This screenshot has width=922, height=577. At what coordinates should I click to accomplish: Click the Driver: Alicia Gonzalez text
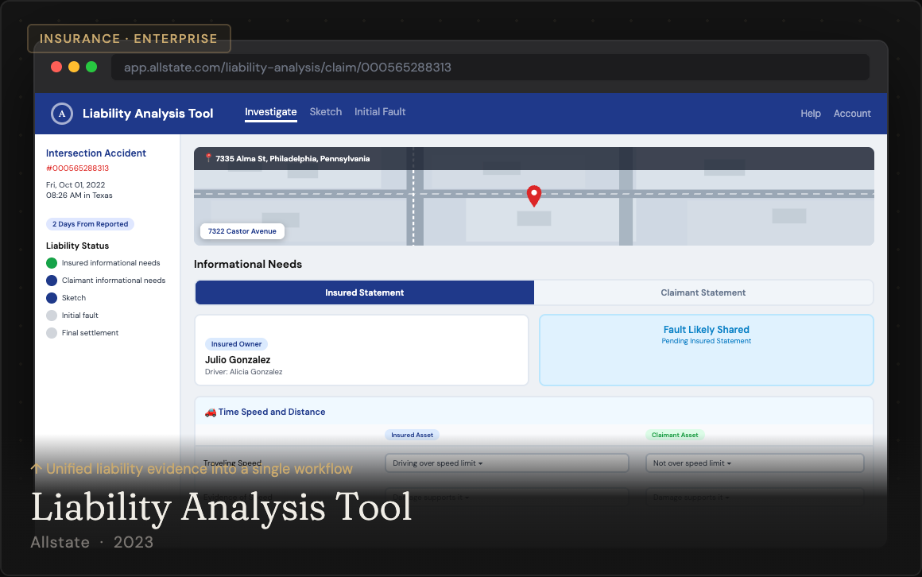[243, 372]
